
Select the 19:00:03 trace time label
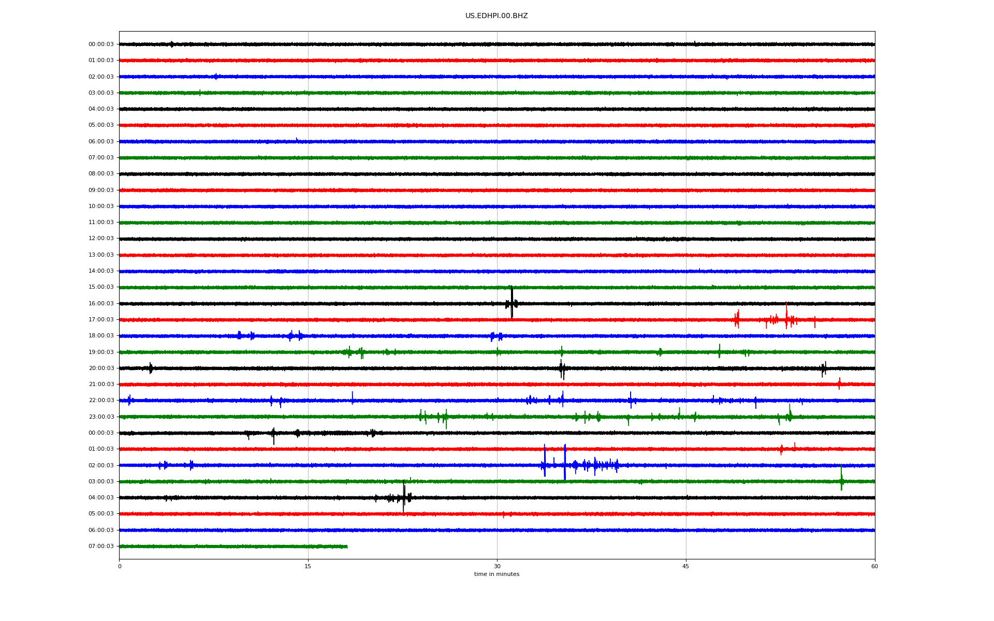101,352
